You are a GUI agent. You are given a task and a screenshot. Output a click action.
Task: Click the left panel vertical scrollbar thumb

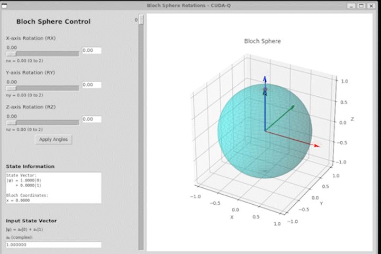point(141,20)
